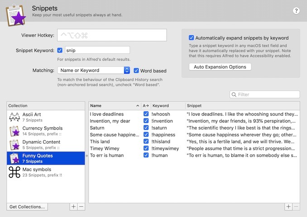Click the Ascii Art cat face icon
307x217 pixels.
click(14, 117)
